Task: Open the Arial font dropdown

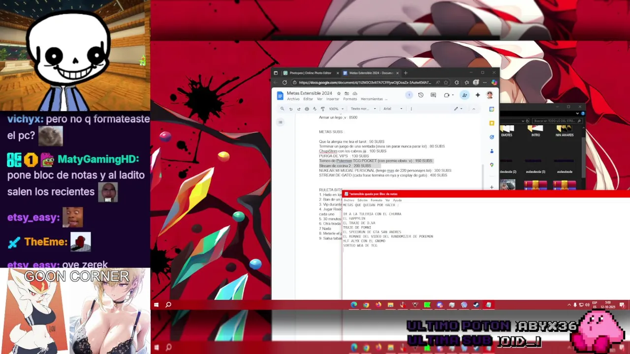Action: [393, 109]
